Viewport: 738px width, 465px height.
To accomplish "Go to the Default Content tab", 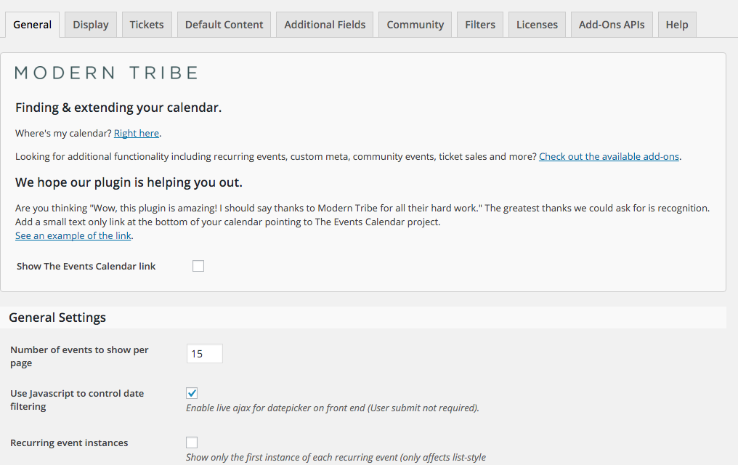I will [x=224, y=25].
